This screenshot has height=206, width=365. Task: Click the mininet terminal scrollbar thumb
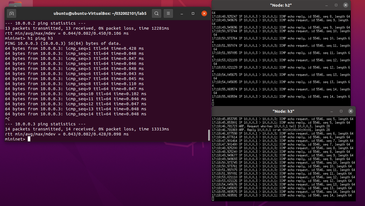(x=209, y=135)
